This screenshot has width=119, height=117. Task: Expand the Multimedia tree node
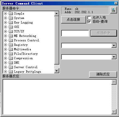tap(5, 49)
